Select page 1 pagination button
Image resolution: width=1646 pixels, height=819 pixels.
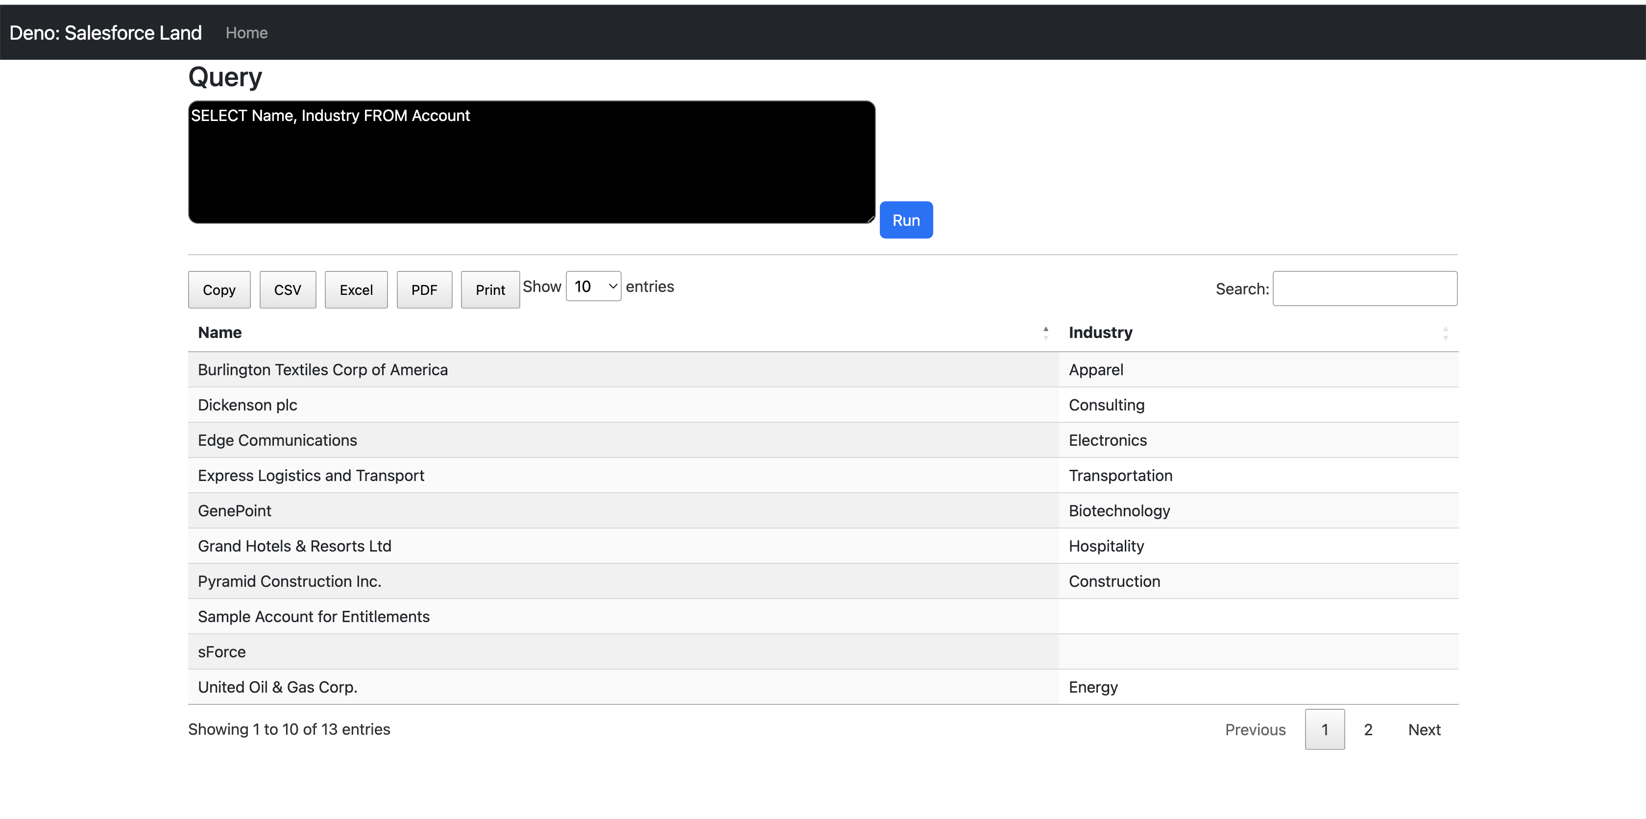1325,729
